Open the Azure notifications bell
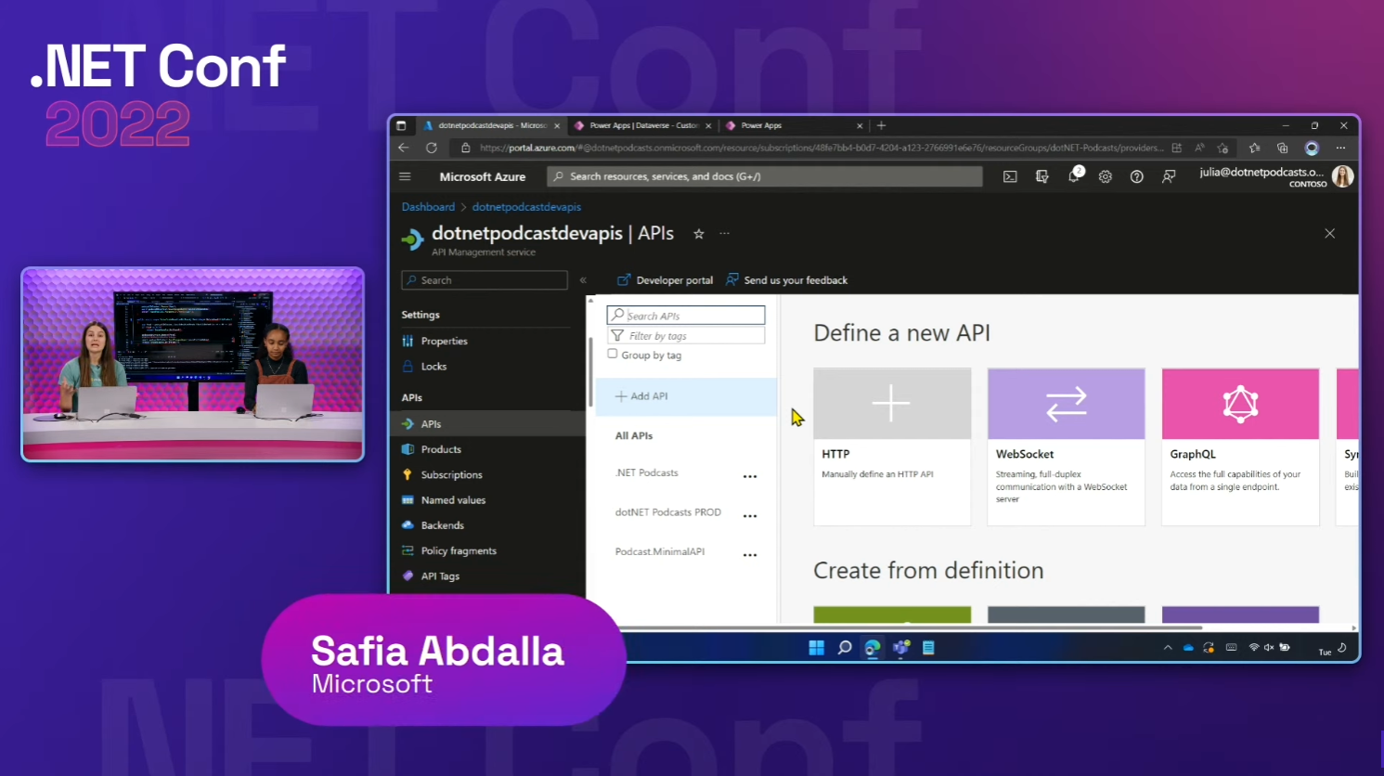Screen dimensions: 1384x776 [1074, 176]
